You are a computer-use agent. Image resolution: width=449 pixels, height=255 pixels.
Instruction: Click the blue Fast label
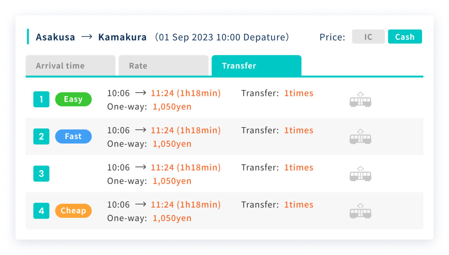pos(73,137)
